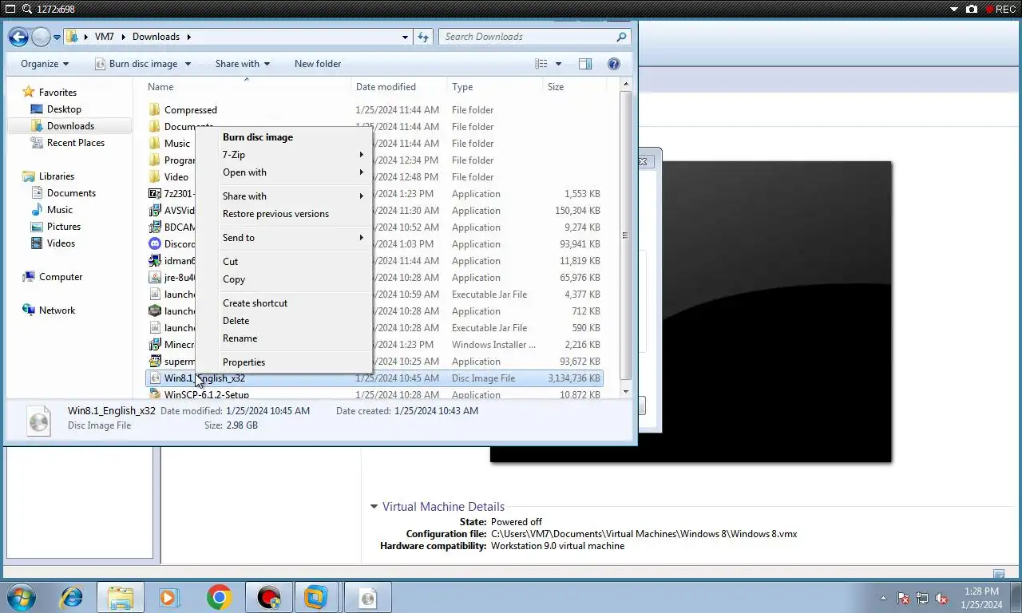The height and width of the screenshot is (613, 1022).
Task: Collapse the Virtual Machine Details section
Action: (x=374, y=507)
